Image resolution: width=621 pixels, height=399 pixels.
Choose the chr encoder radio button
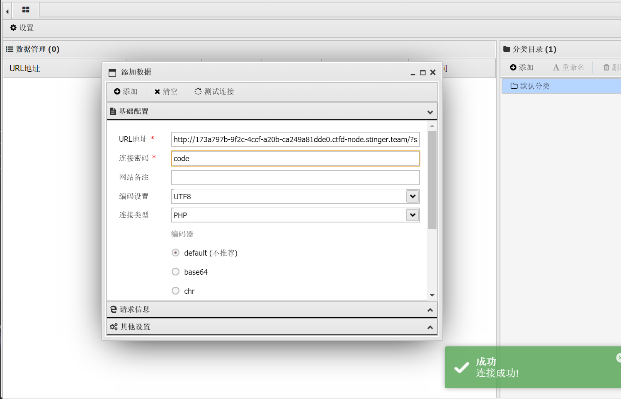click(176, 291)
